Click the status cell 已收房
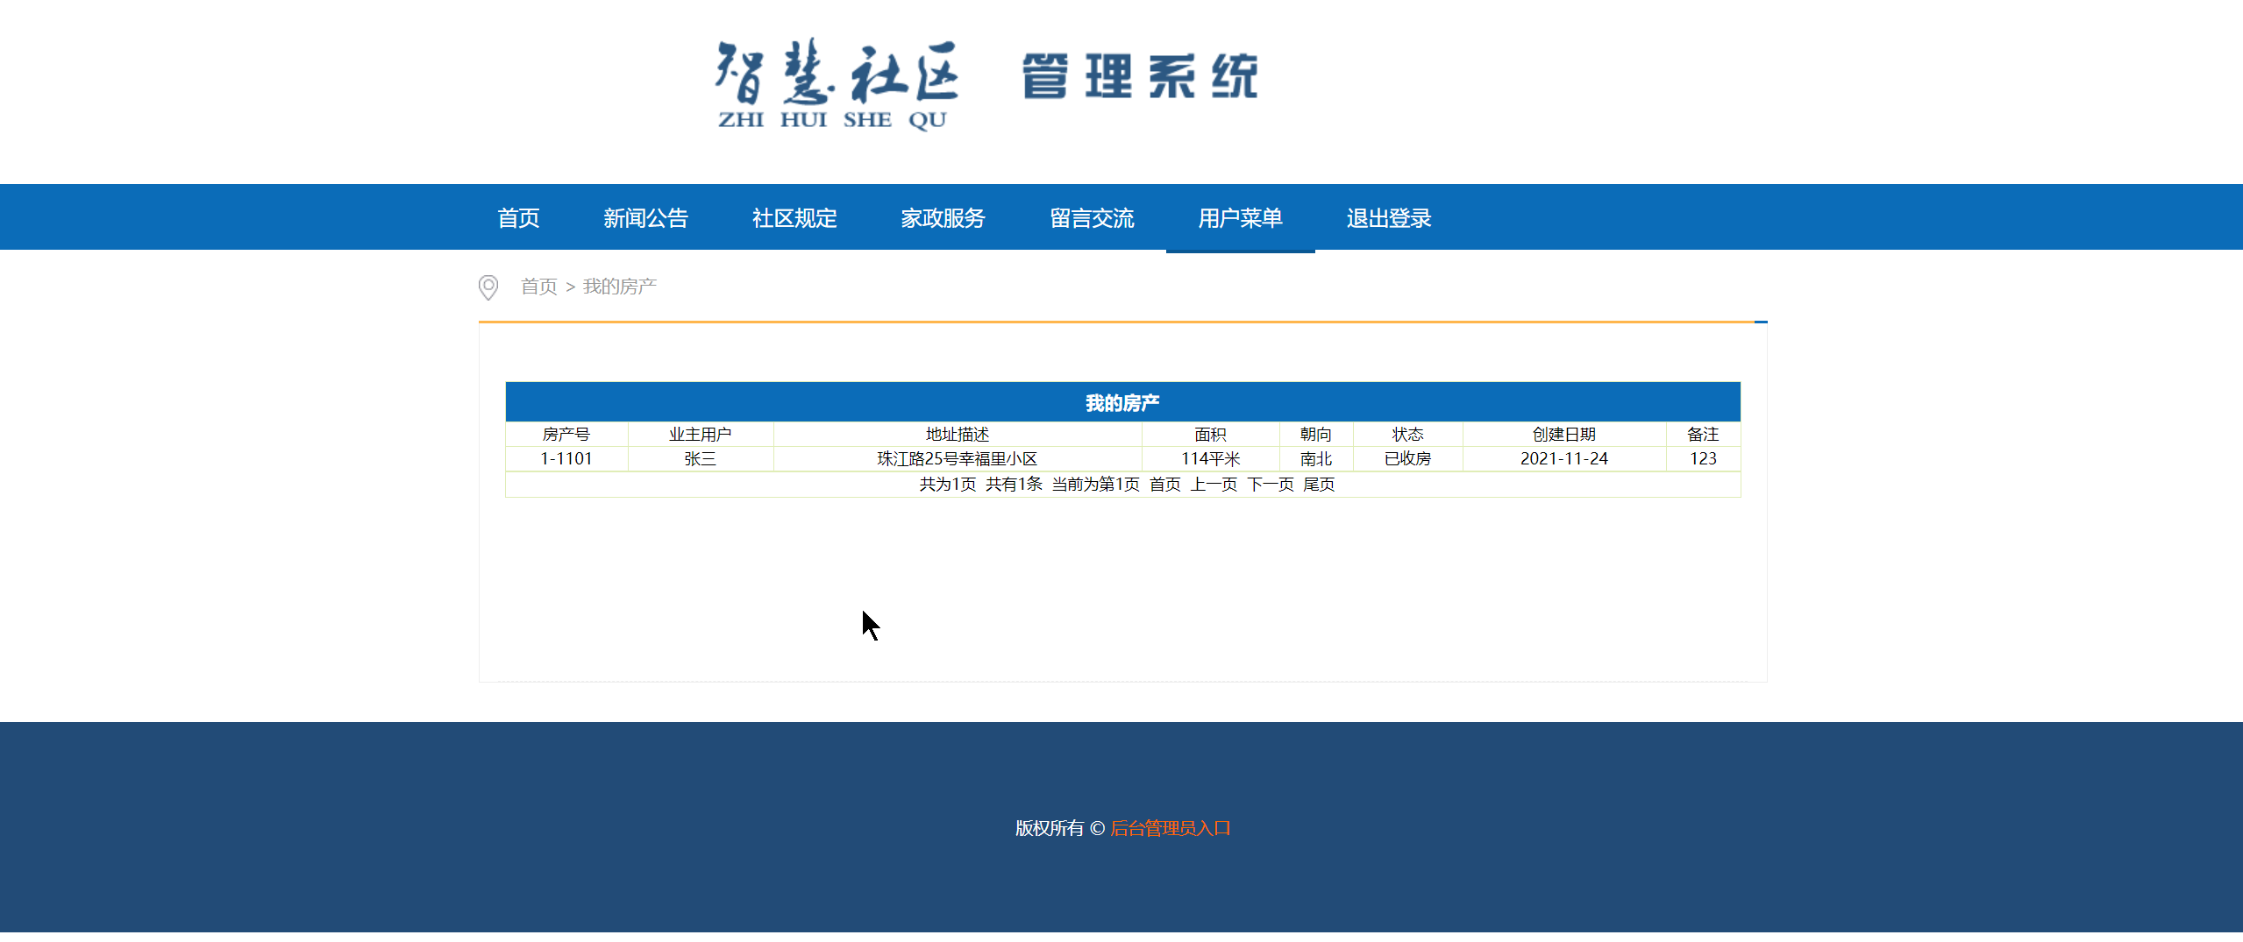 click(1408, 459)
